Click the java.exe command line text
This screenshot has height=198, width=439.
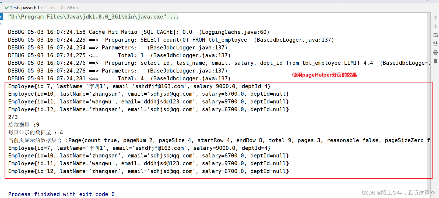(x=93, y=17)
